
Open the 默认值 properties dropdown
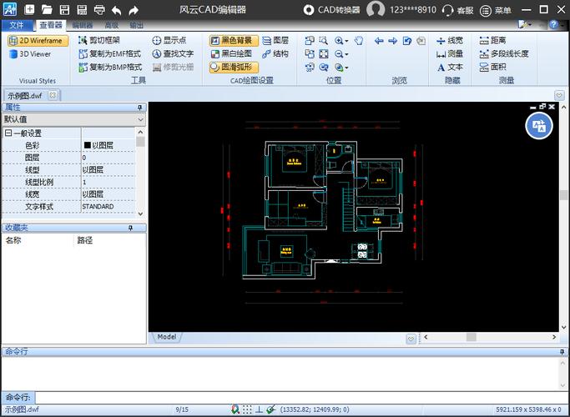click(x=139, y=119)
